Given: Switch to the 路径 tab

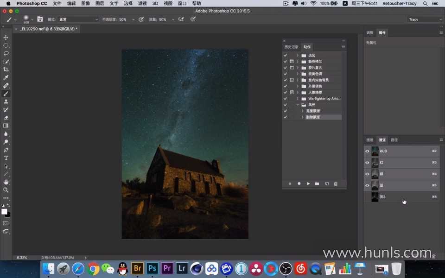Looking at the screenshot, I should click(394, 140).
